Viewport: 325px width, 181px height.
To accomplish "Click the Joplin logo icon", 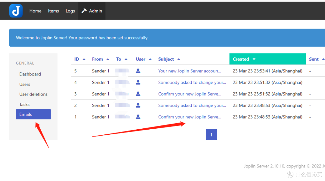I will pos(16,11).
